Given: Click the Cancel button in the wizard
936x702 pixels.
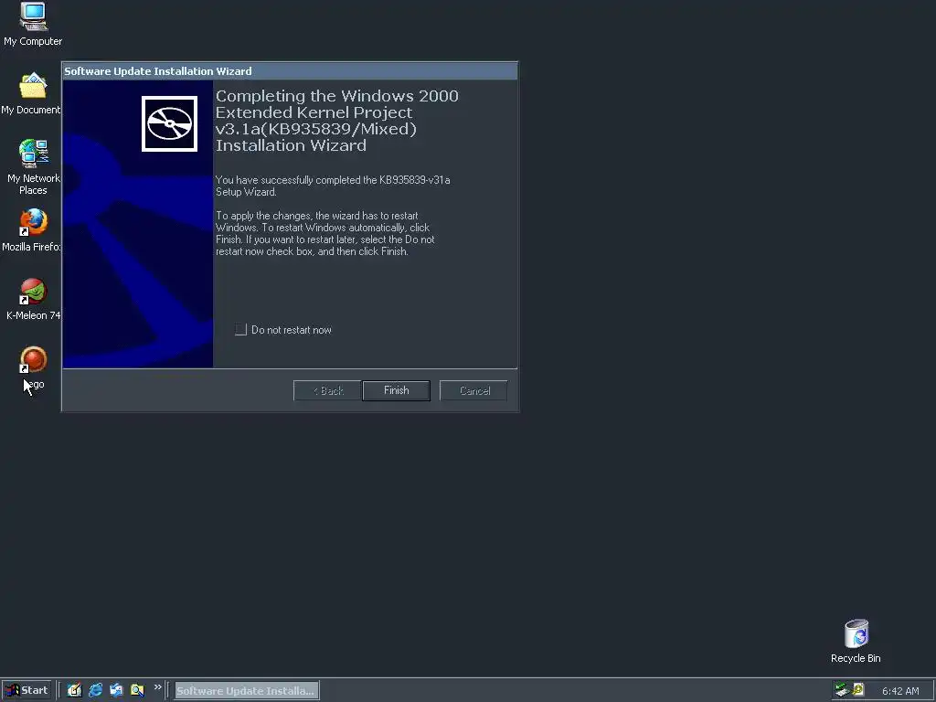Looking at the screenshot, I should point(474,390).
